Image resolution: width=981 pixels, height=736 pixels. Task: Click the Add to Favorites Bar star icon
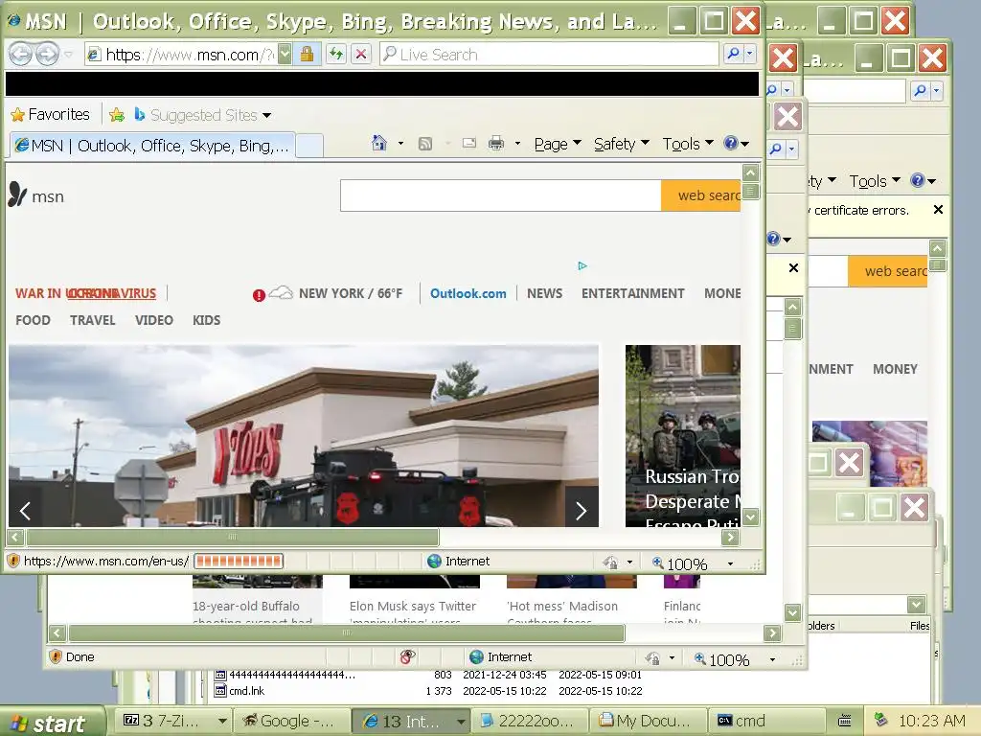(x=116, y=115)
